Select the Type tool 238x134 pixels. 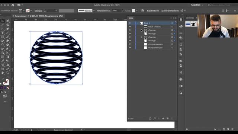pyautogui.click(x=3, y=33)
